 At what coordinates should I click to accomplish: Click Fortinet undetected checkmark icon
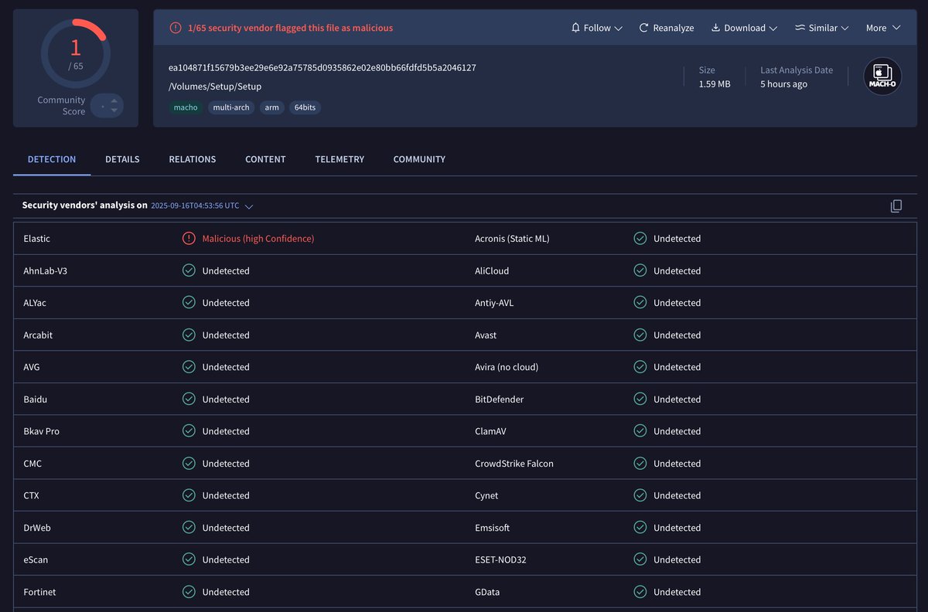(189, 592)
